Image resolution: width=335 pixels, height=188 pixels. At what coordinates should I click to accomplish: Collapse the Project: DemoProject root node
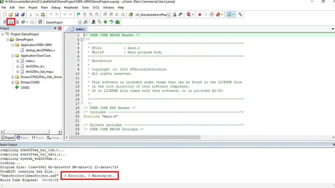coord(3,34)
